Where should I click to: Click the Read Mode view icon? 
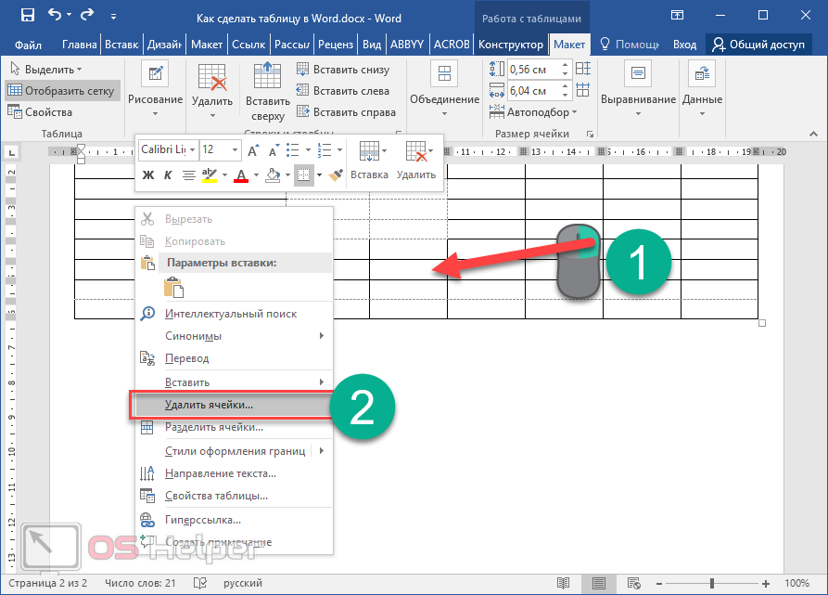coord(563,583)
